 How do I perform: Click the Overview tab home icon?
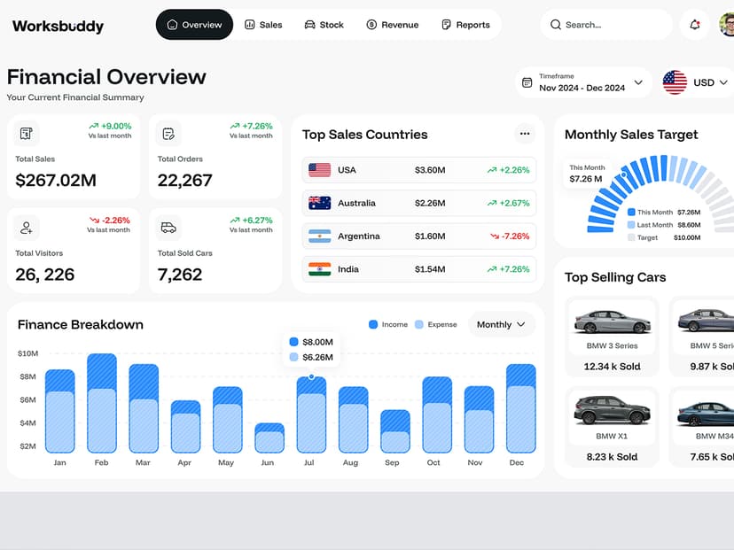pos(172,24)
